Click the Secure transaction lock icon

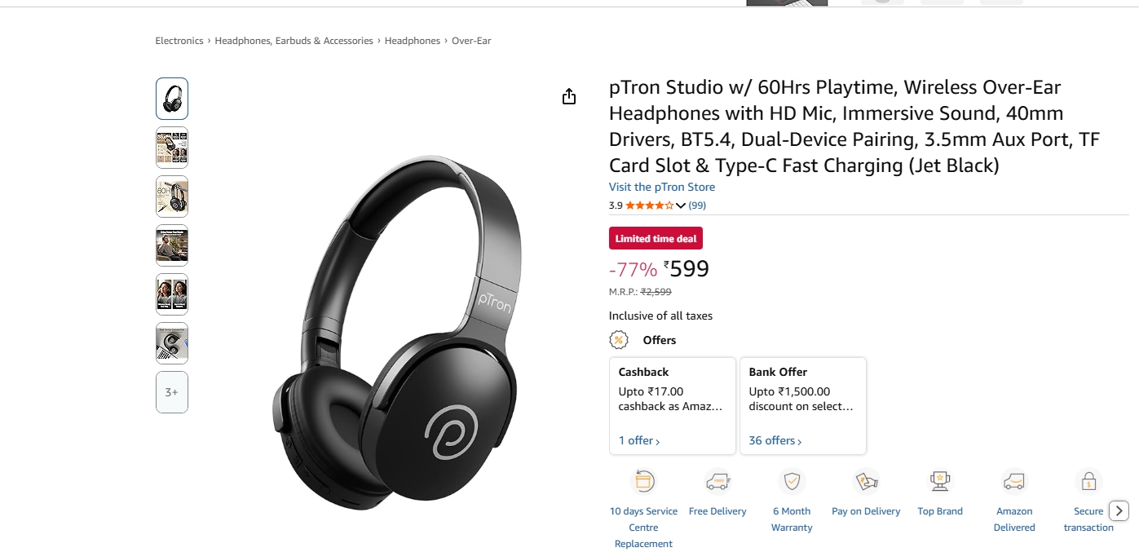(x=1088, y=481)
